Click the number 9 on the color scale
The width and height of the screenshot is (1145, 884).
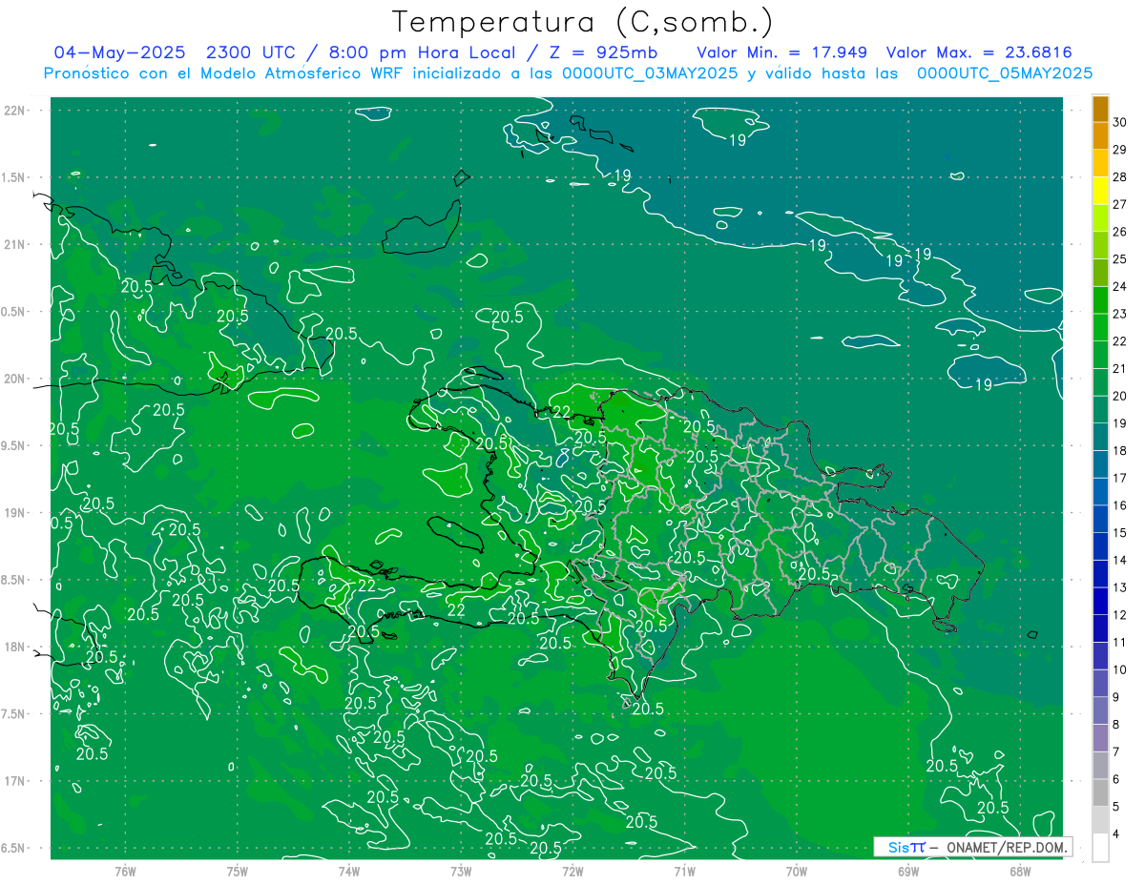[1117, 697]
